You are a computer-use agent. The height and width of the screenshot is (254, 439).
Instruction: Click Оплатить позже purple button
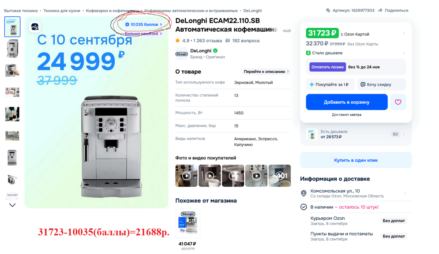tap(327, 67)
